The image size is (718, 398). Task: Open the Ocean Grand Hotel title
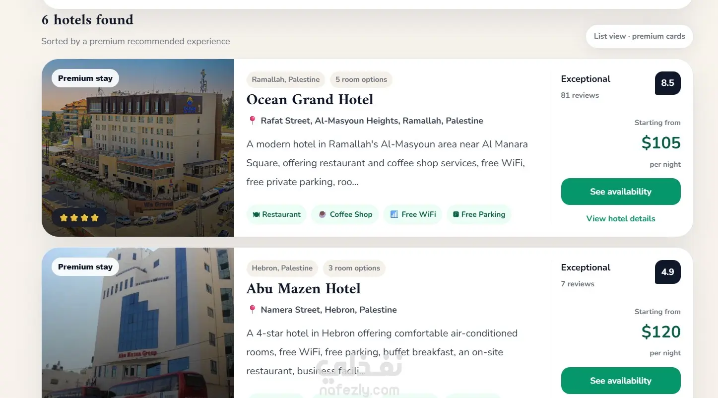310,100
